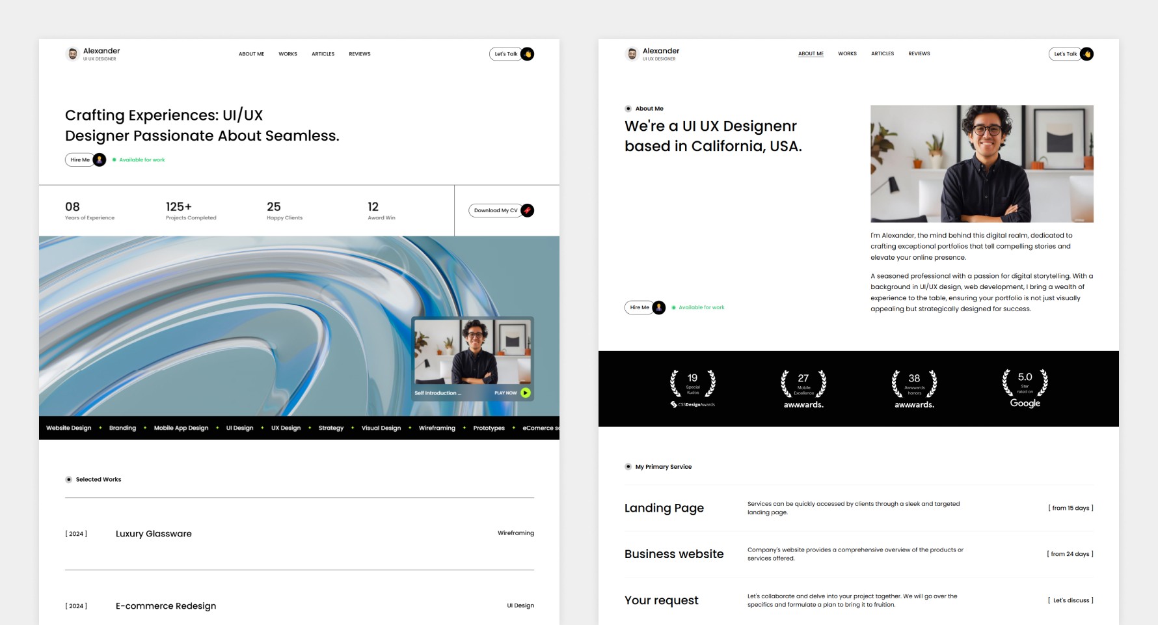Viewport: 1158px width, 625px height.
Task: Select the Landing Page service row
Action: [859, 508]
